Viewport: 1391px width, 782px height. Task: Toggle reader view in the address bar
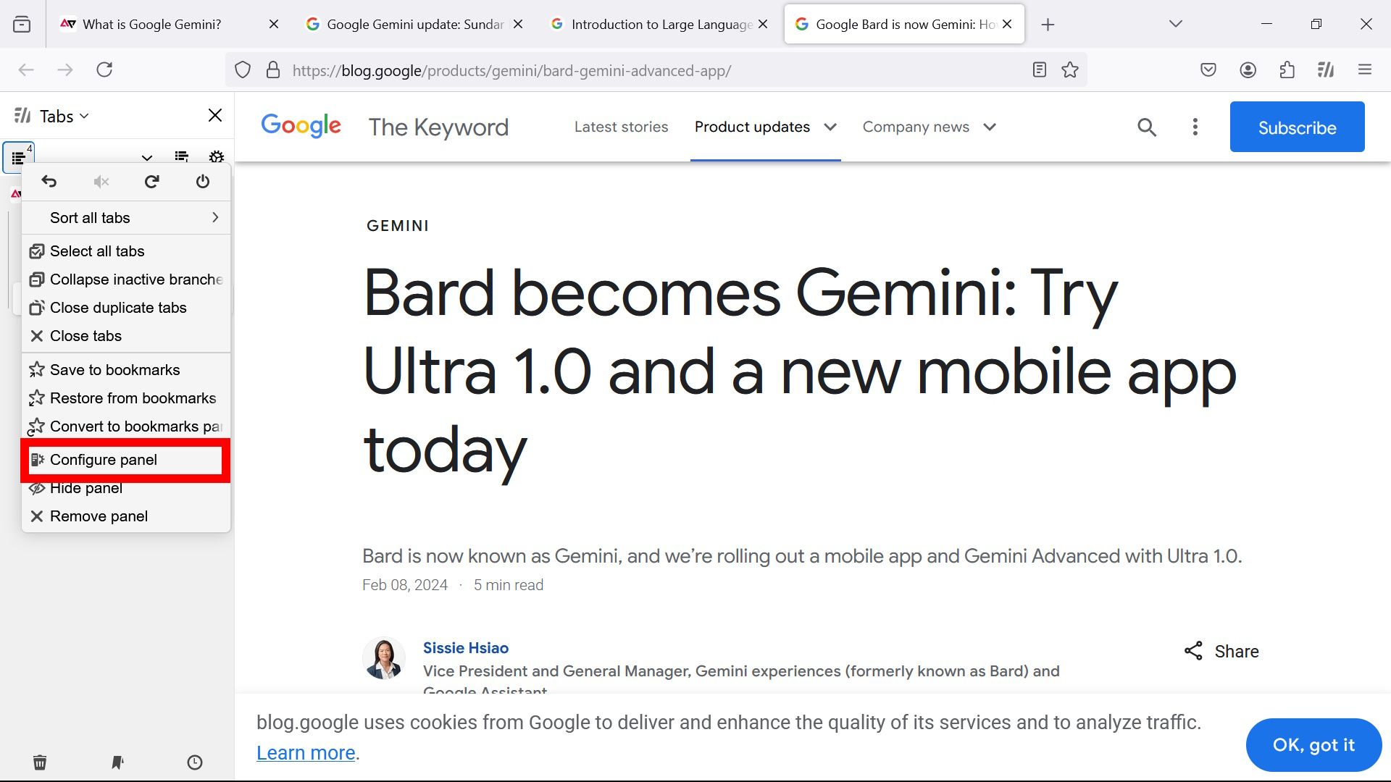pyautogui.click(x=1039, y=70)
